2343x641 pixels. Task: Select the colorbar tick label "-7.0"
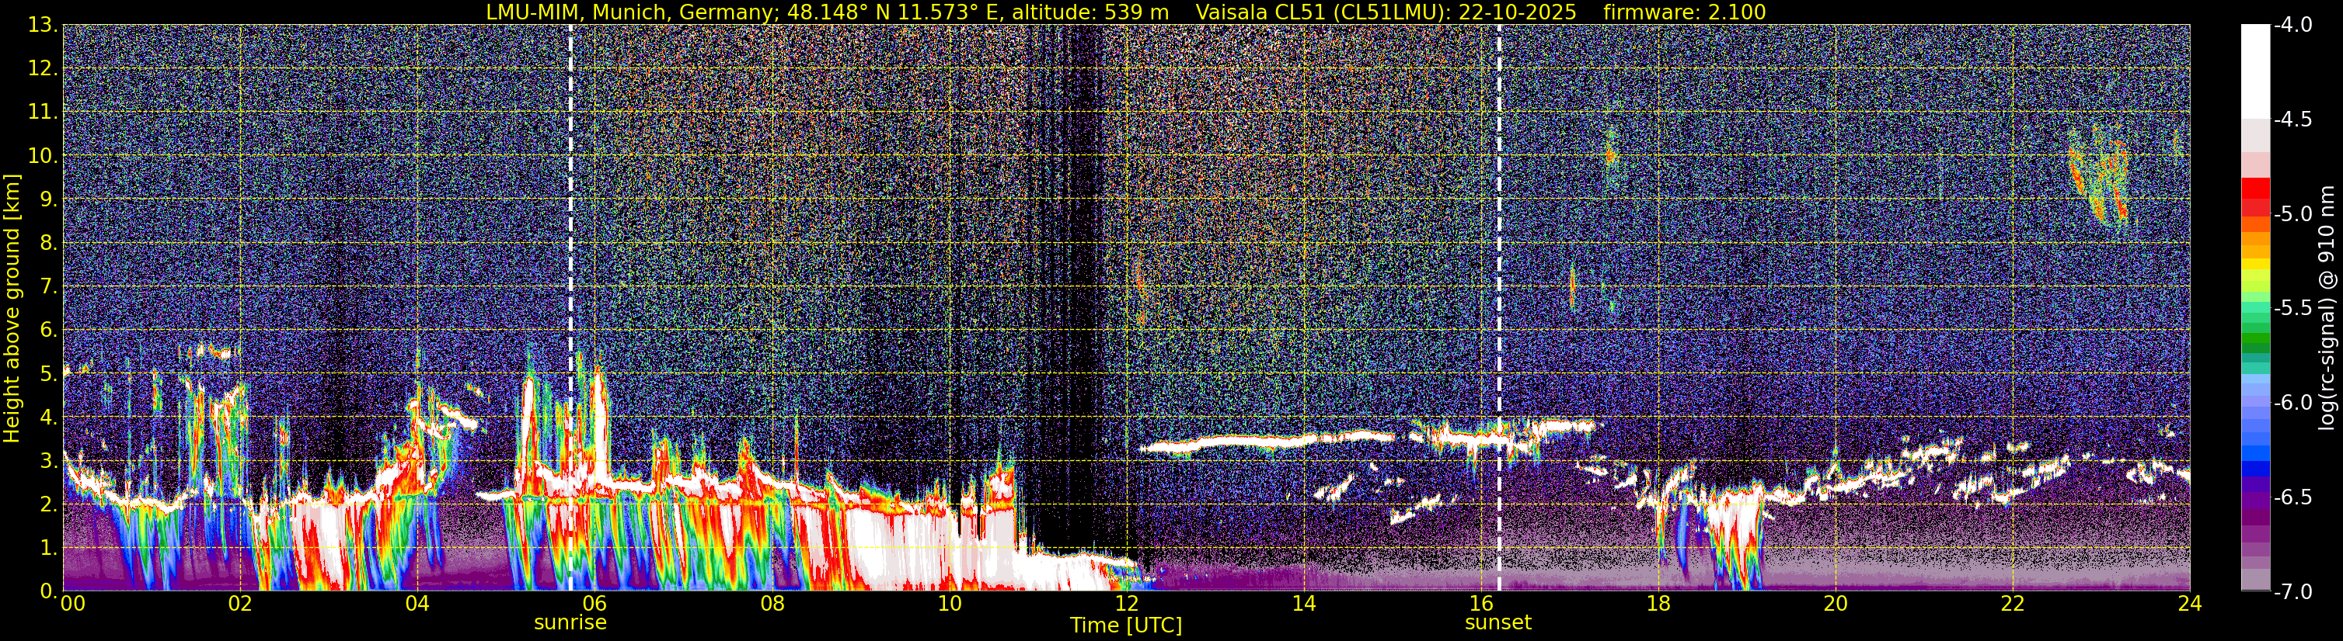click(x=2292, y=592)
